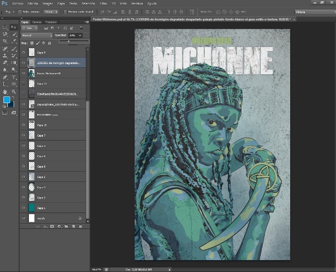Select the Pen tool
Image resolution: width=336 pixels, height=272 pixels.
click(x=5, y=77)
